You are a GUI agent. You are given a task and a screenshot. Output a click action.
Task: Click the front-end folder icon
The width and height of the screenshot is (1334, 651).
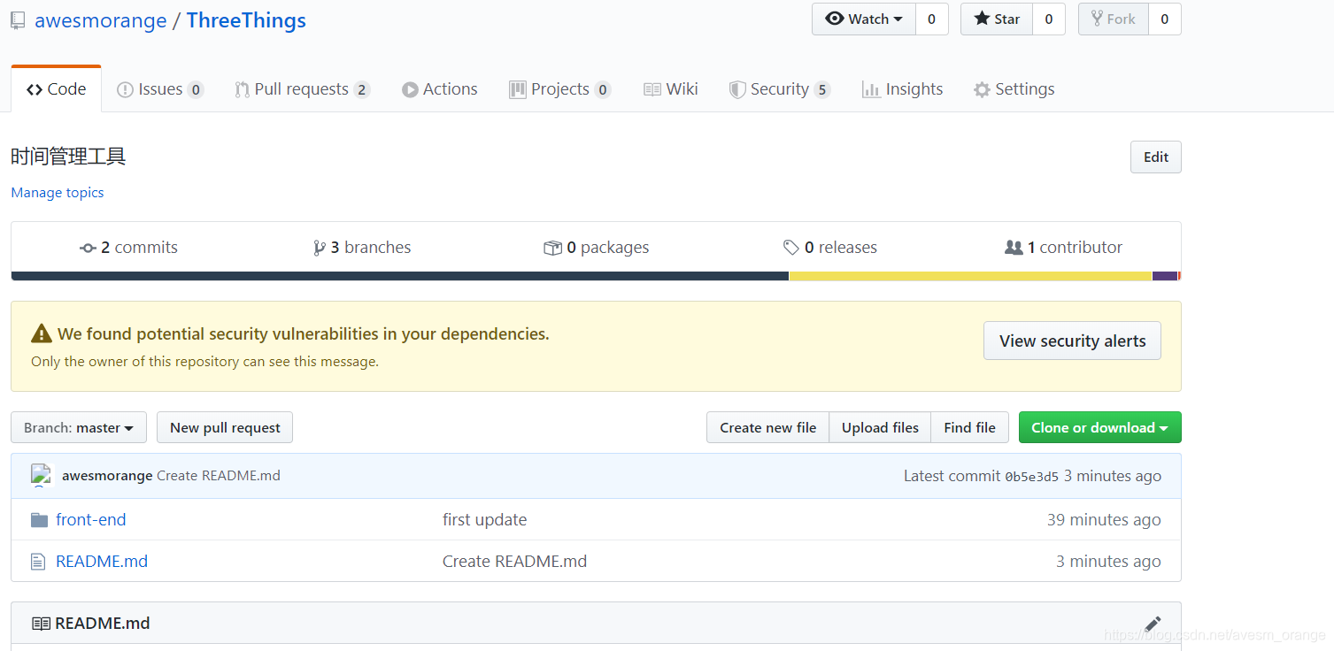[39, 520]
